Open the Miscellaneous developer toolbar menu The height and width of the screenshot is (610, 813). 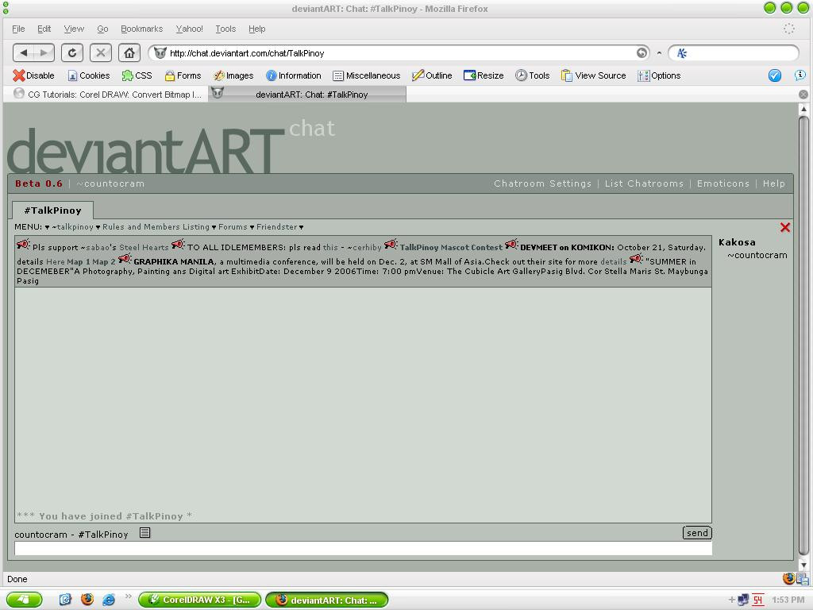pos(367,75)
